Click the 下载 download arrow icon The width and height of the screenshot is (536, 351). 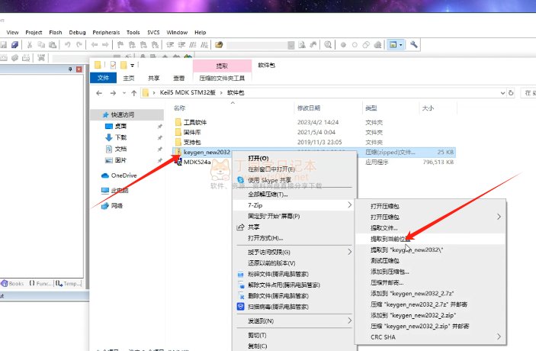point(110,137)
